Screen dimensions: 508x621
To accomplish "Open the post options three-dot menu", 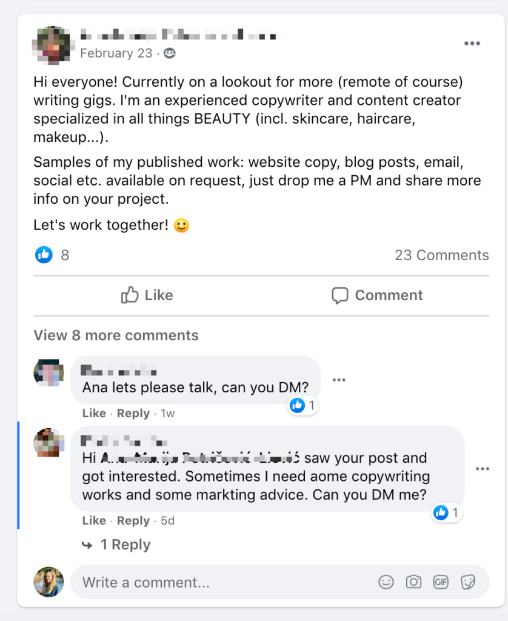I will click(x=472, y=44).
